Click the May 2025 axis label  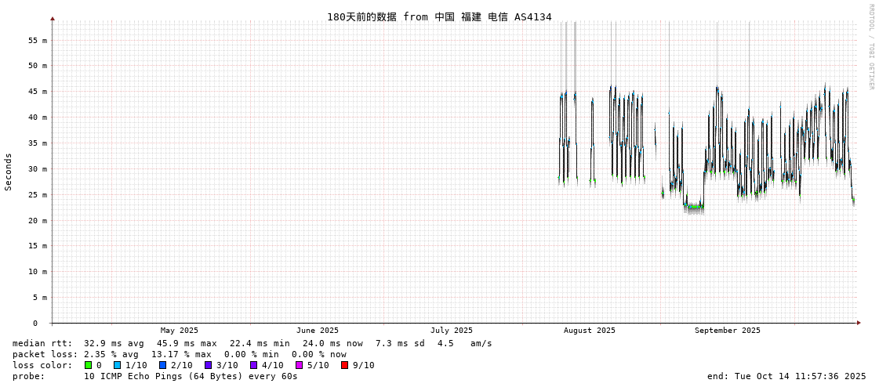click(x=180, y=331)
